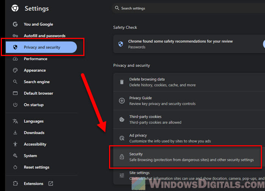This screenshot has width=265, height=191.
Task: Open Security safe browsing row
Action: click(x=189, y=157)
